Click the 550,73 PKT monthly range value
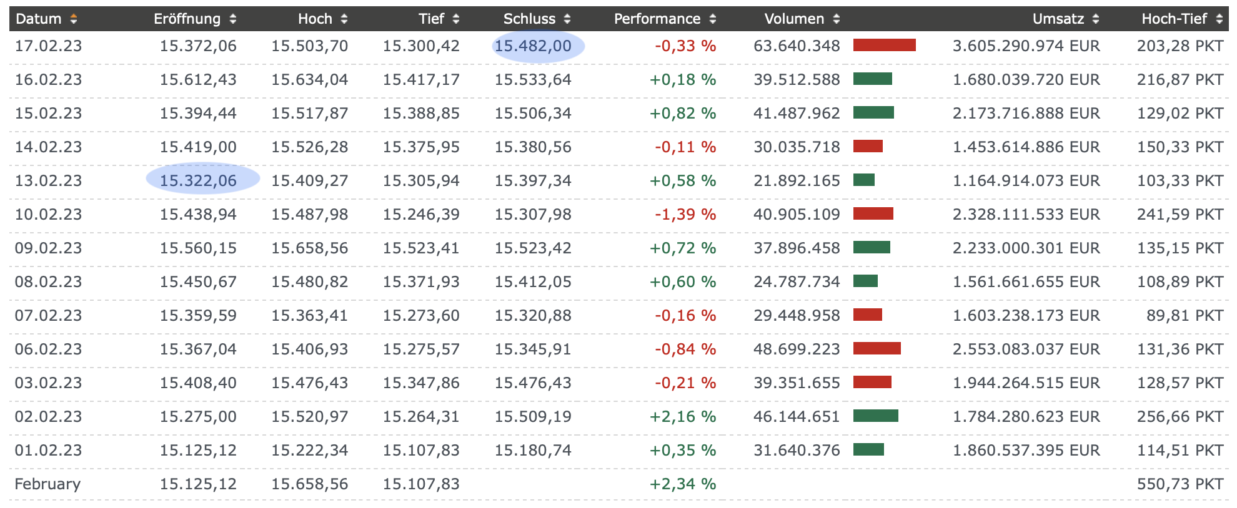The height and width of the screenshot is (508, 1237). (x=1180, y=484)
